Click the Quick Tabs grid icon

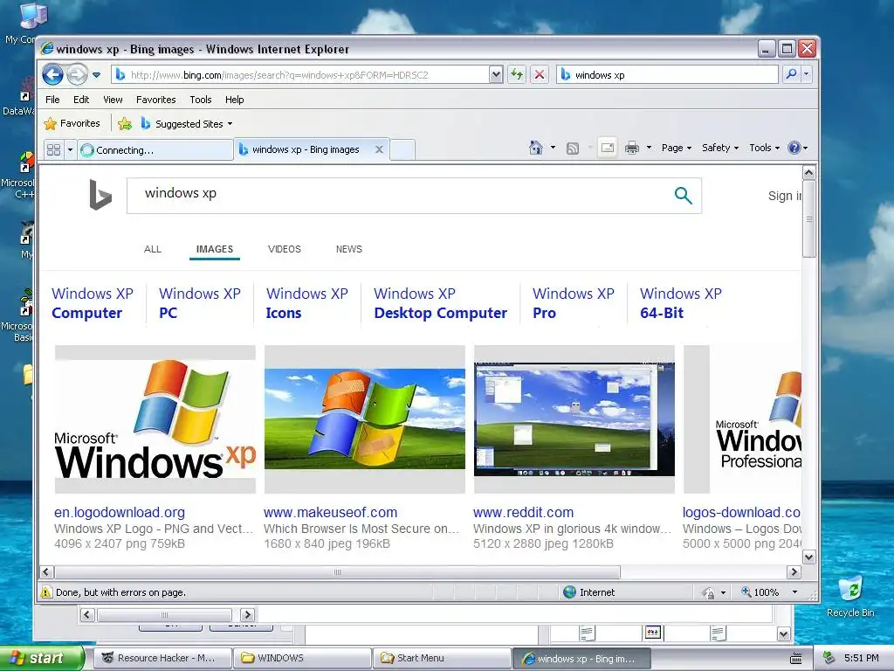pos(53,149)
